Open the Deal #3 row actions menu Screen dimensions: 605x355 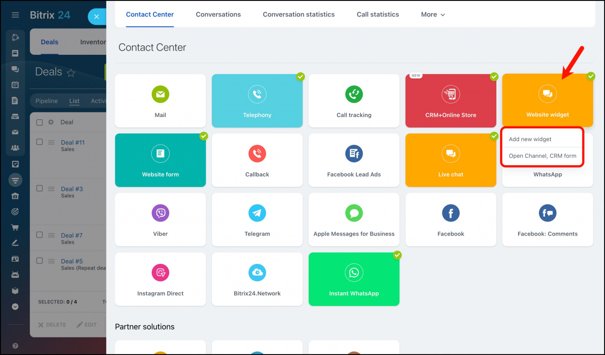52,188
